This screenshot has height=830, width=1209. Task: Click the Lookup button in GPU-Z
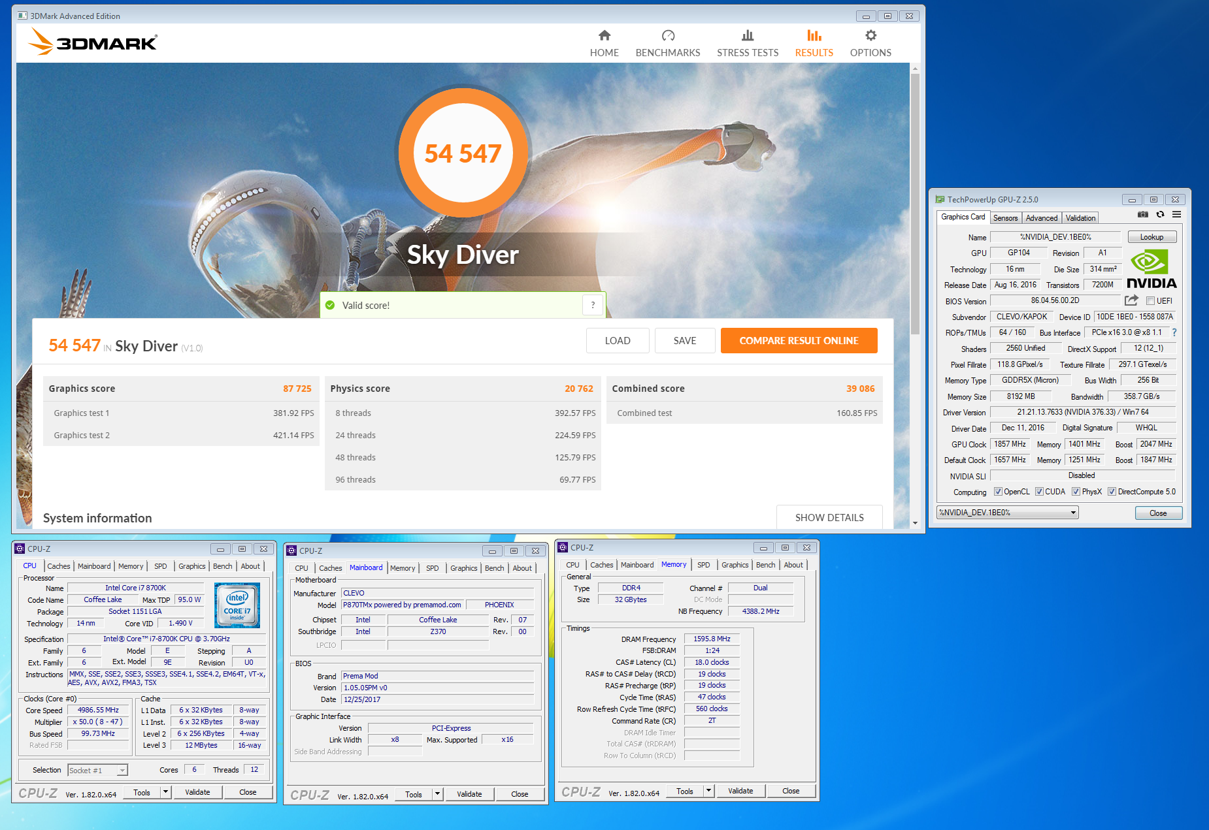(1151, 237)
